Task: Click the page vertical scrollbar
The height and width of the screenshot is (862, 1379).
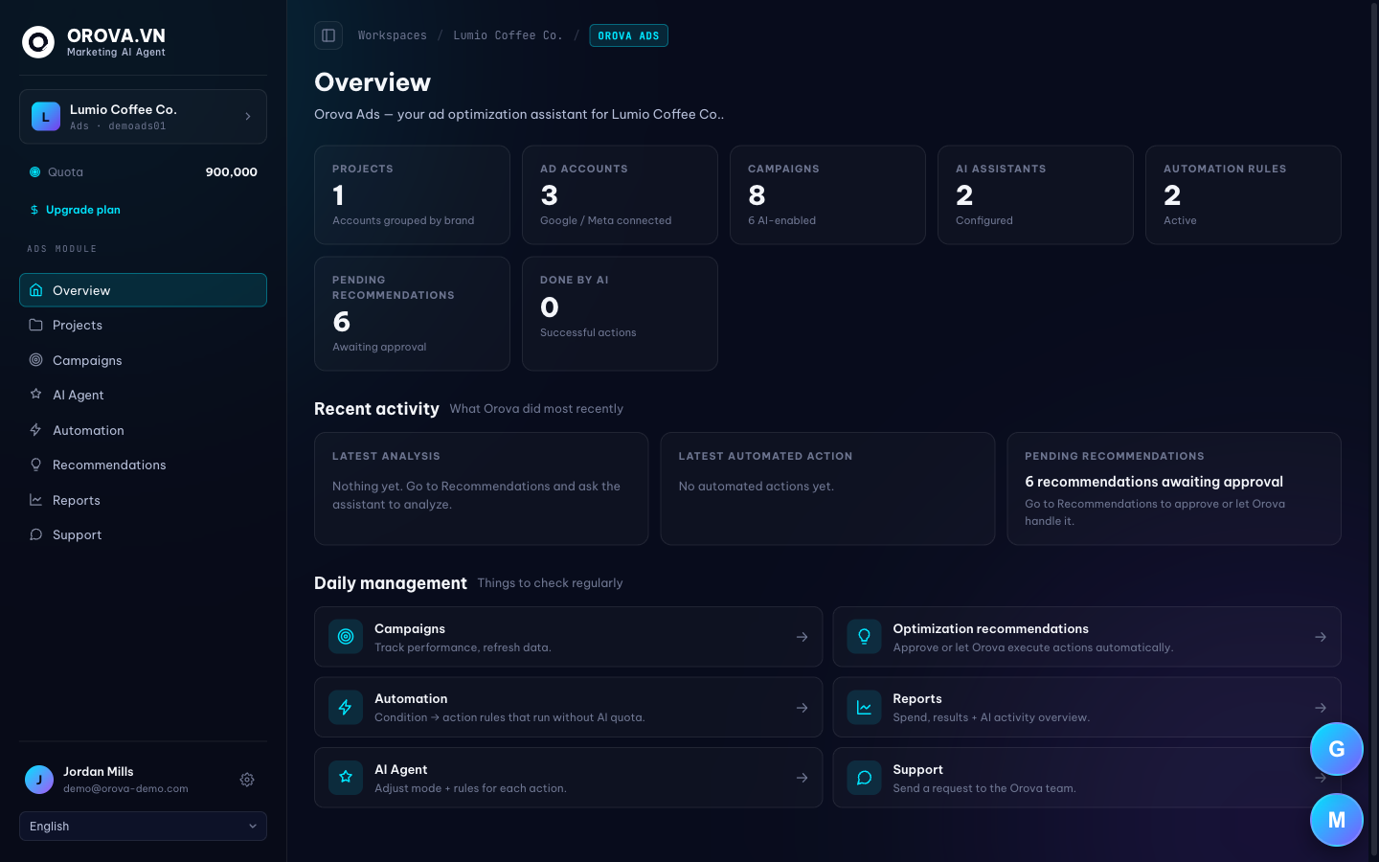Action: [1374, 431]
